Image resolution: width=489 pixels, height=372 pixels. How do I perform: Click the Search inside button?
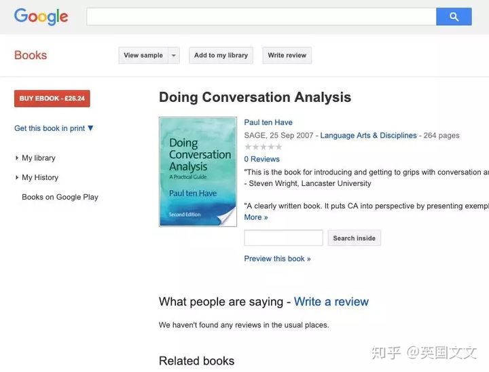[x=354, y=238]
